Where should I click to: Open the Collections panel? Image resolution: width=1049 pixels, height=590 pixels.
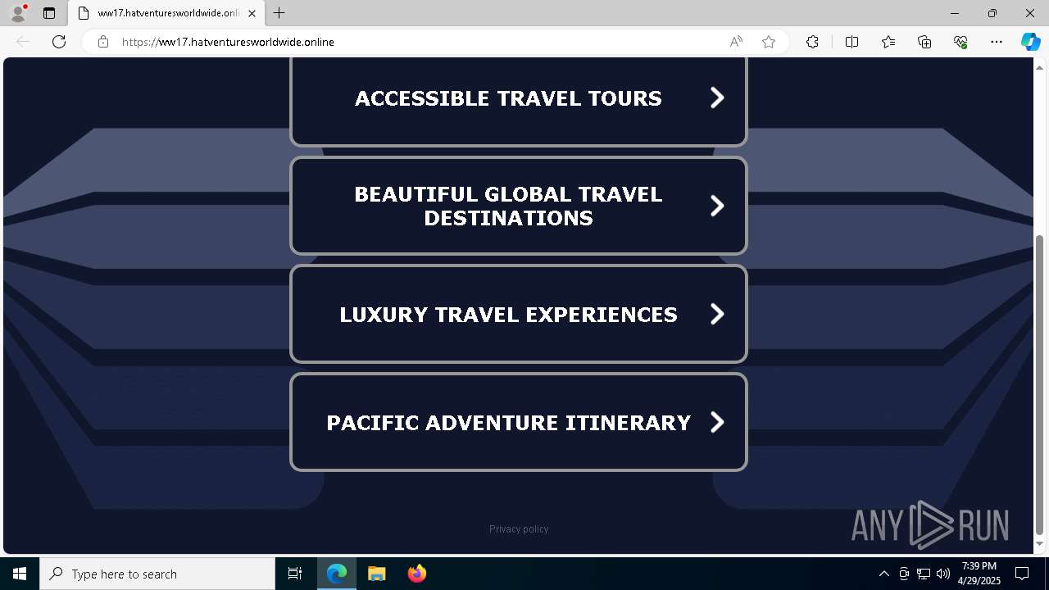tap(924, 42)
